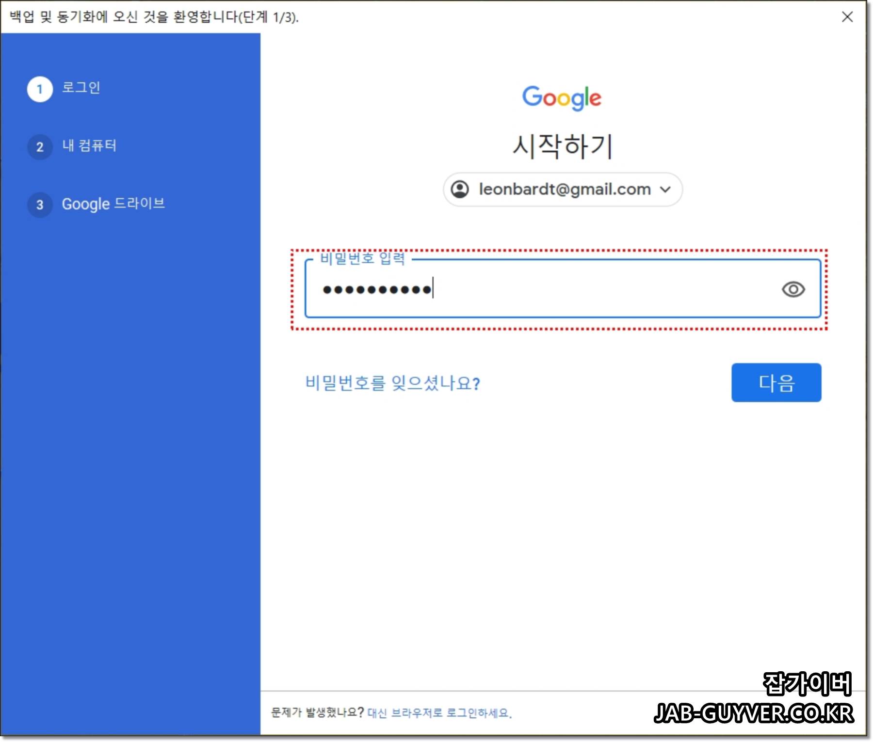Viewport: 873px width, 742px height.
Task: Focus the 비밀번호 입력 password field
Action: click(563, 289)
